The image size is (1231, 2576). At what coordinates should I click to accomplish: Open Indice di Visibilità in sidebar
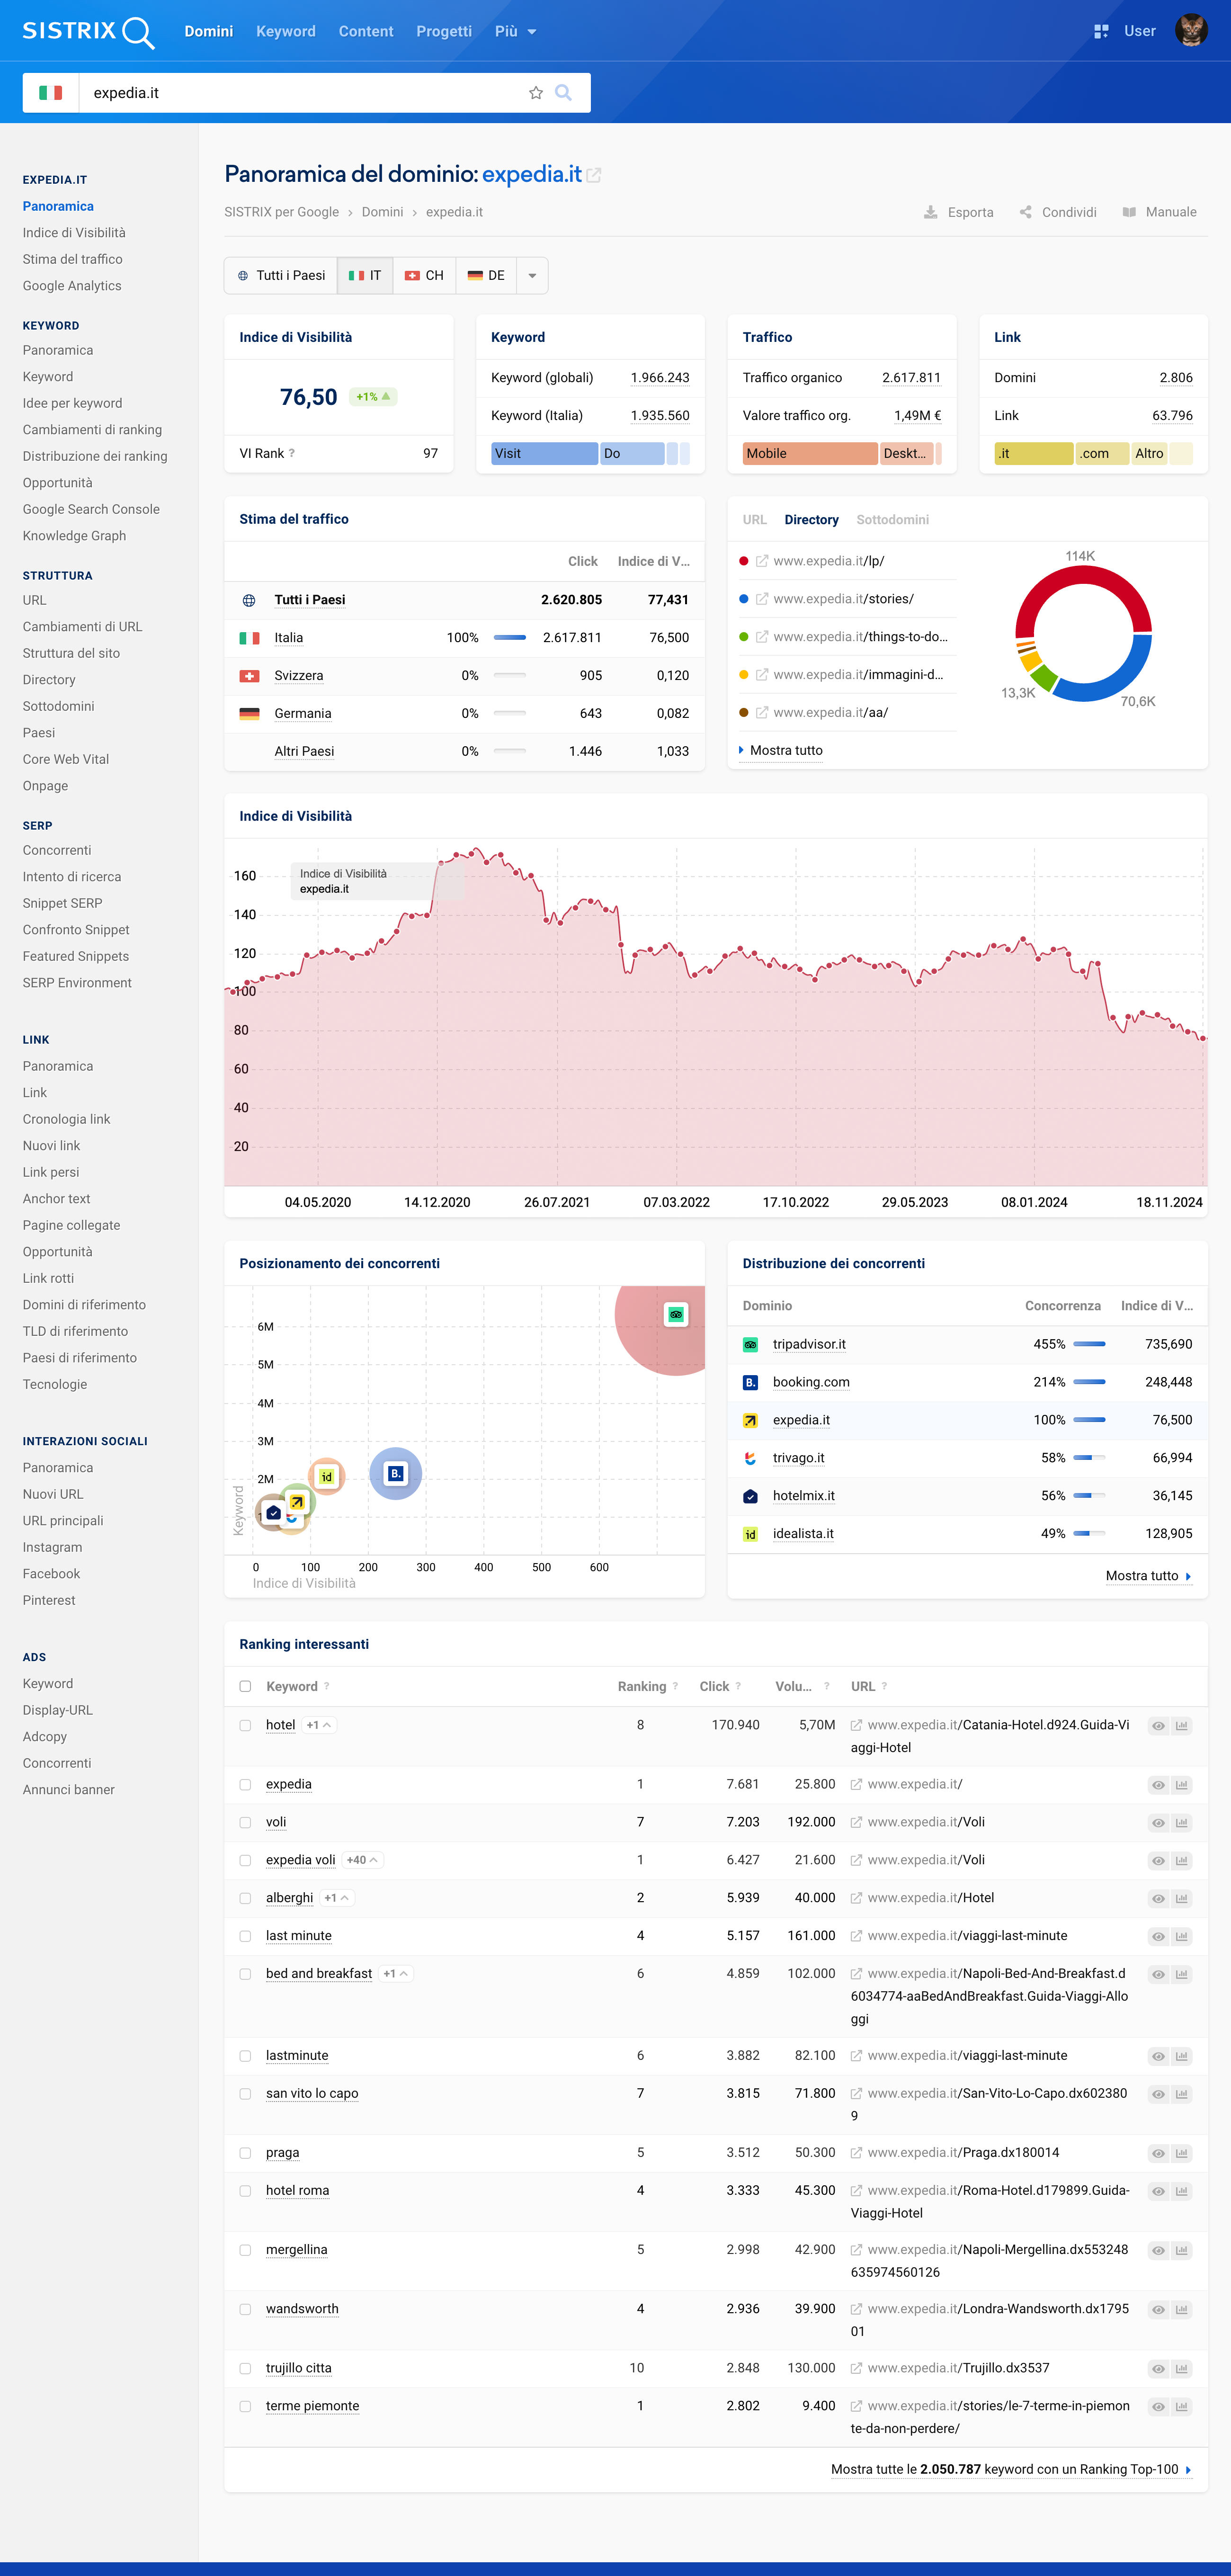point(74,233)
